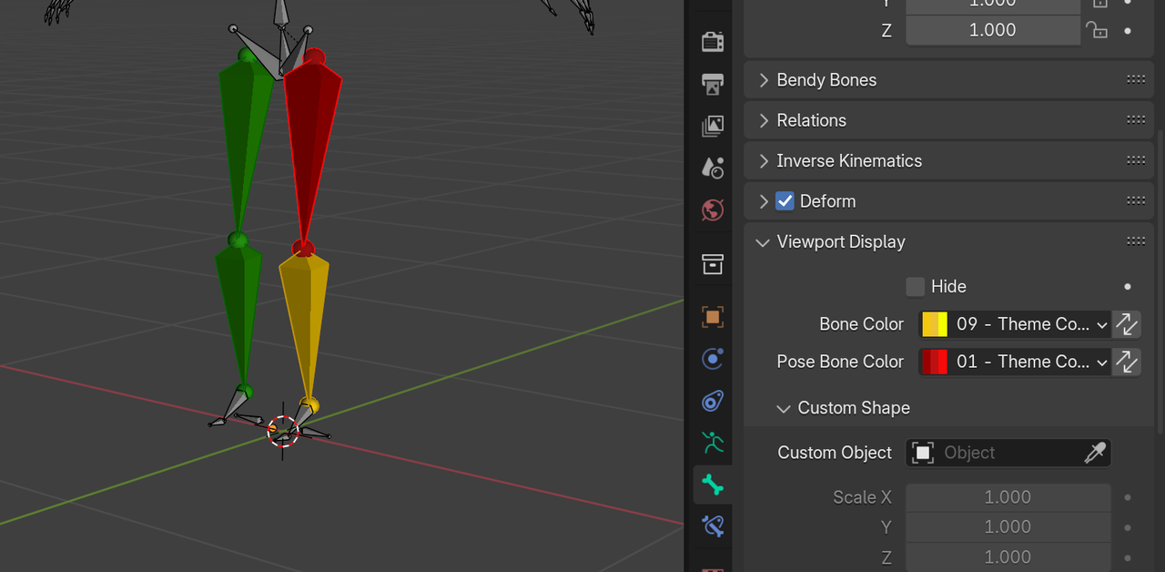Open the Collection properties tab
1165x572 pixels.
coord(713,264)
